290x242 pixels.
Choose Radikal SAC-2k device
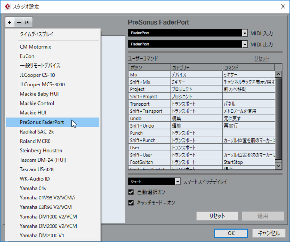coord(53,132)
